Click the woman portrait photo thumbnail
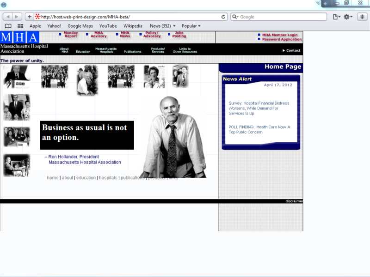370x277 pixels. pyautogui.click(x=154, y=77)
